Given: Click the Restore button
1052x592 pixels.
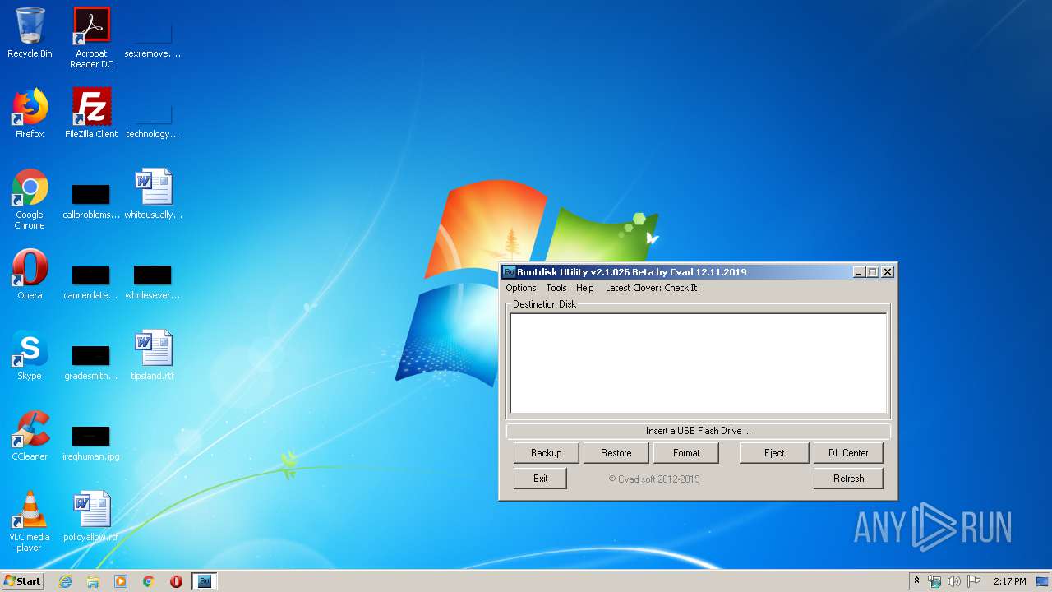Looking at the screenshot, I should click(x=616, y=453).
